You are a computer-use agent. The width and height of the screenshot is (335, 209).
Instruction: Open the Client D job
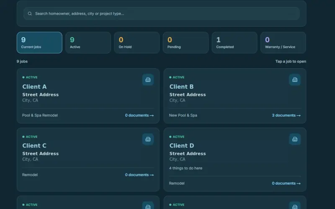tap(235, 160)
